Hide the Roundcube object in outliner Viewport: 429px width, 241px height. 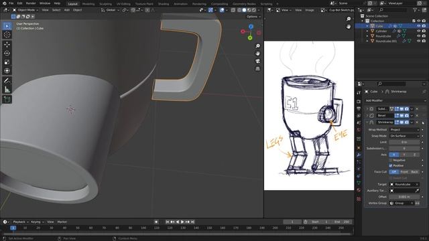[x=418, y=36]
